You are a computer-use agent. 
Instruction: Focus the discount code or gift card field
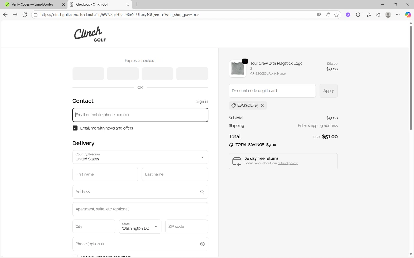click(x=272, y=91)
